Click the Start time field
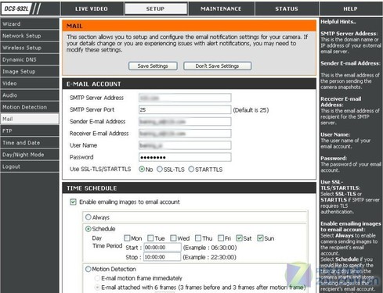Image resolution: width=383 pixels, height=293 pixels. pyautogui.click(x=162, y=248)
